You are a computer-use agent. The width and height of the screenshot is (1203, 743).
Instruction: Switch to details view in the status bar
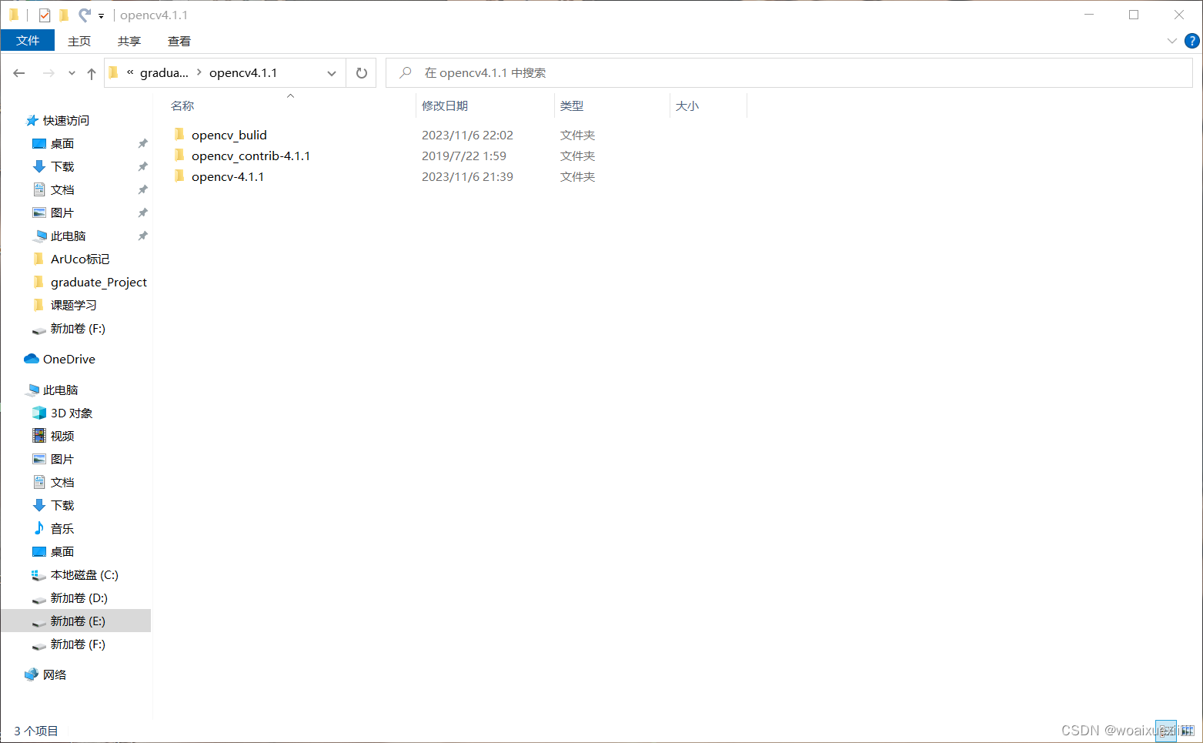[1166, 730]
